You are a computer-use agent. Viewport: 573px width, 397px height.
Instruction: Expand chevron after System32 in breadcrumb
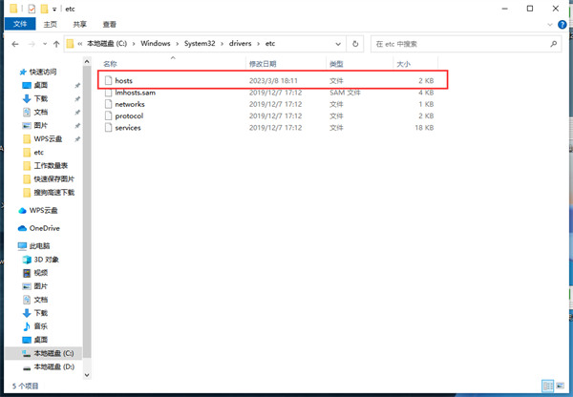click(x=222, y=44)
